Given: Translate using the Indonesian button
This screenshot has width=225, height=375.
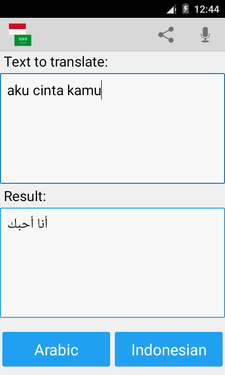Looking at the screenshot, I should (169, 349).
